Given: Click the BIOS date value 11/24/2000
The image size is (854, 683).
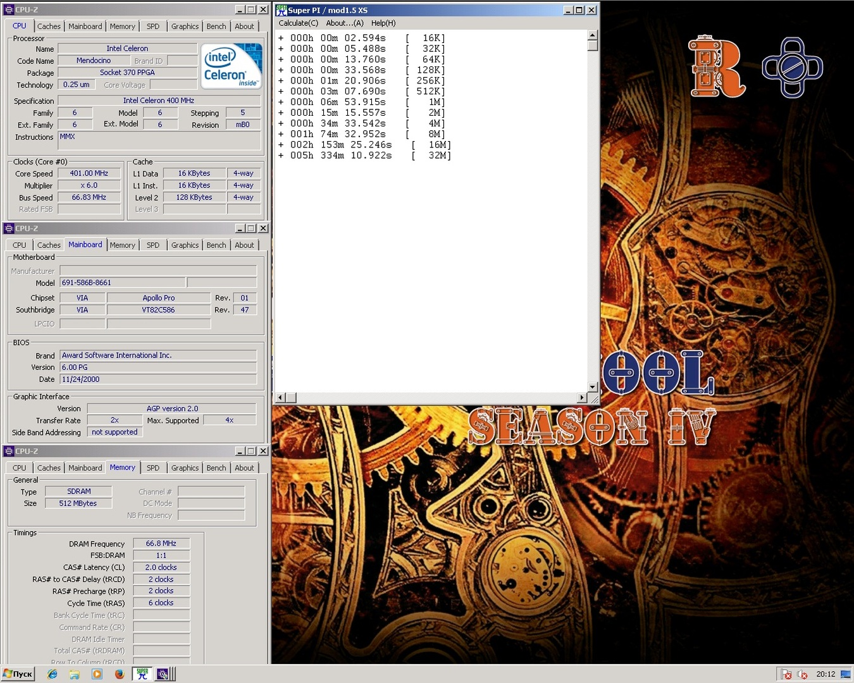Looking at the screenshot, I should pos(158,379).
